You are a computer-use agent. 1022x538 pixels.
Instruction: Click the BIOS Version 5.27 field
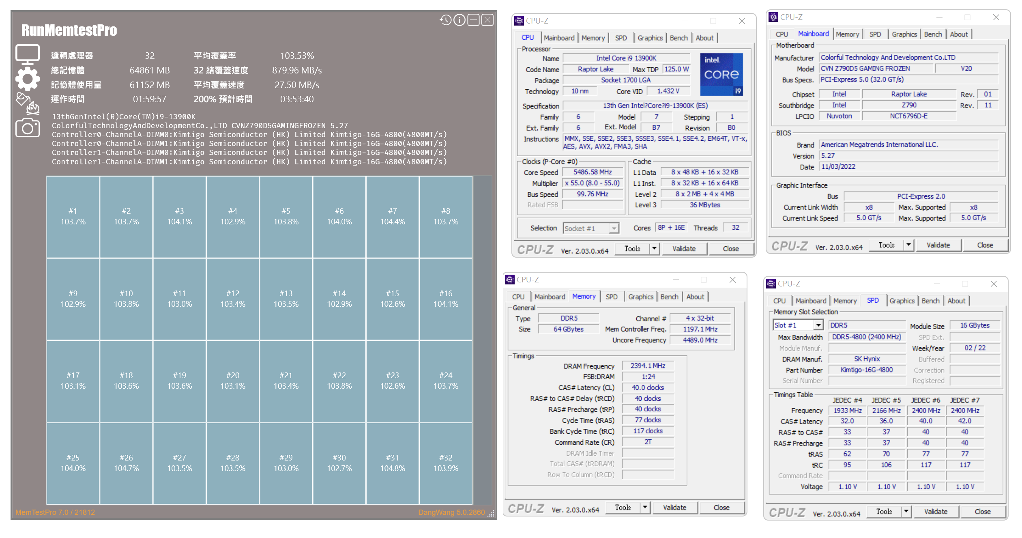pyautogui.click(x=908, y=156)
